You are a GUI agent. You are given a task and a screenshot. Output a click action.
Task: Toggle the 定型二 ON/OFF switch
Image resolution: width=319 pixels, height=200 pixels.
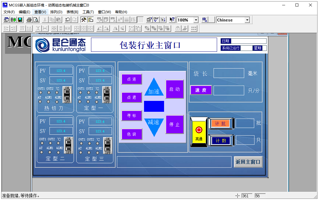click(69, 145)
